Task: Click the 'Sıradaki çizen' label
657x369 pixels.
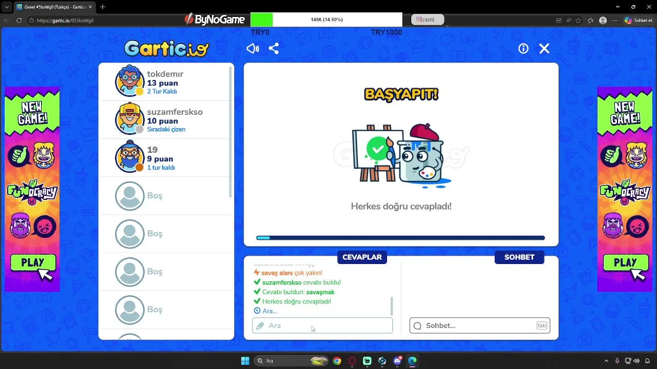Action: pos(166,129)
